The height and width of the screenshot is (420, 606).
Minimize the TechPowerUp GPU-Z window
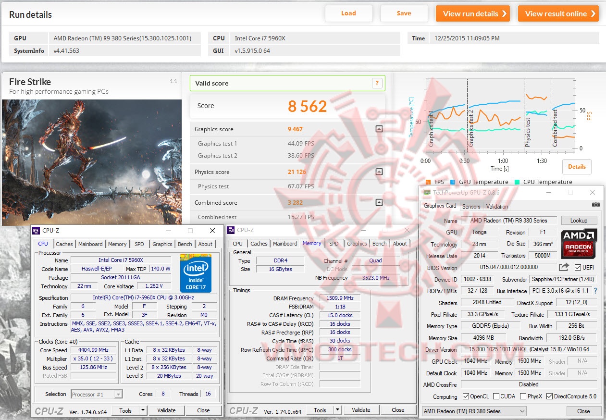[549, 192]
